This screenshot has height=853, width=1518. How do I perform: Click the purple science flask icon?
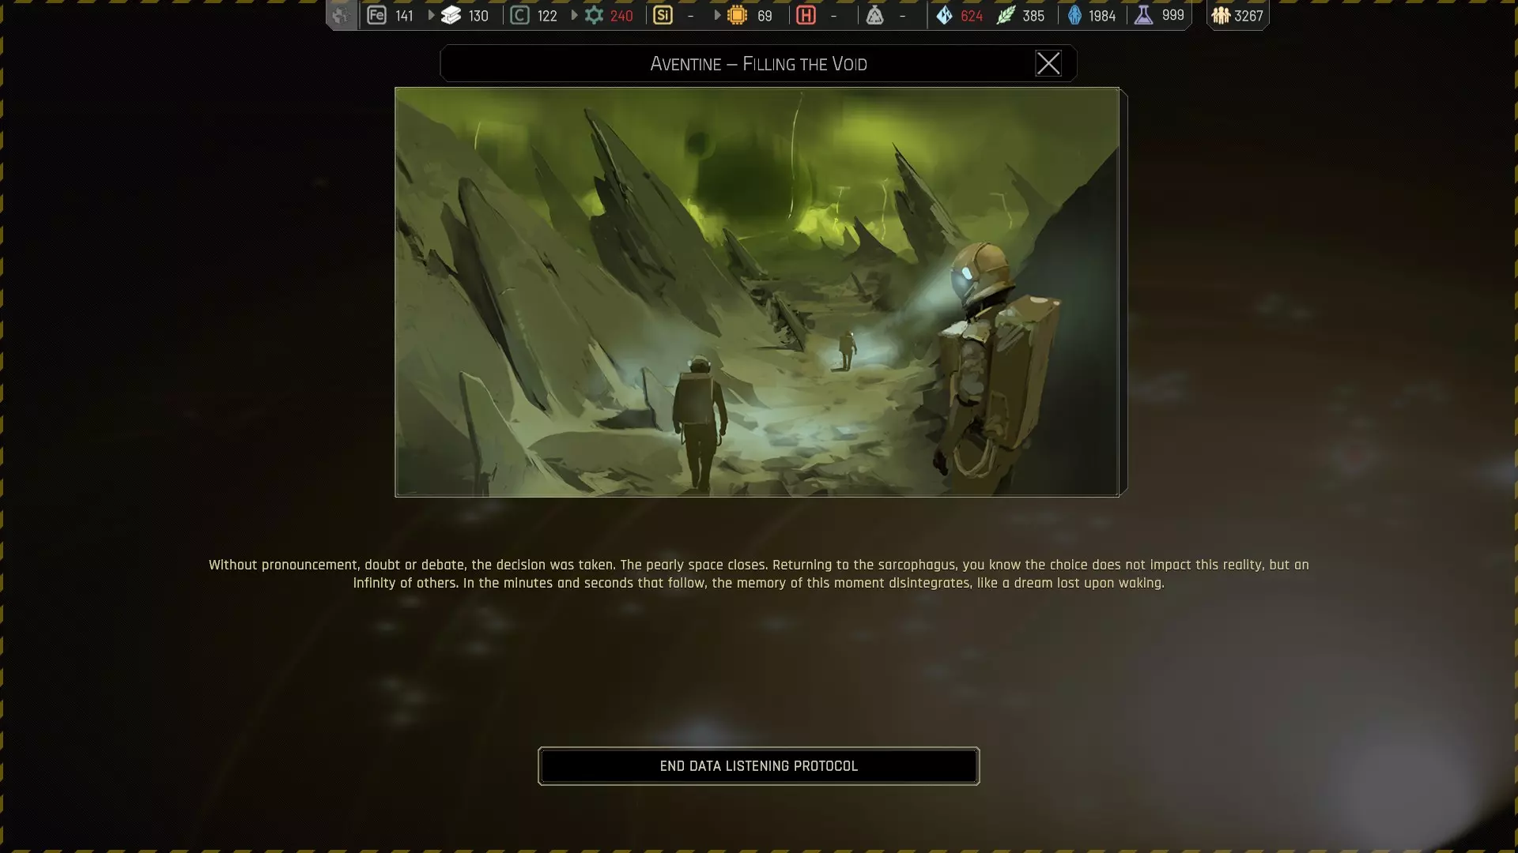click(1143, 15)
